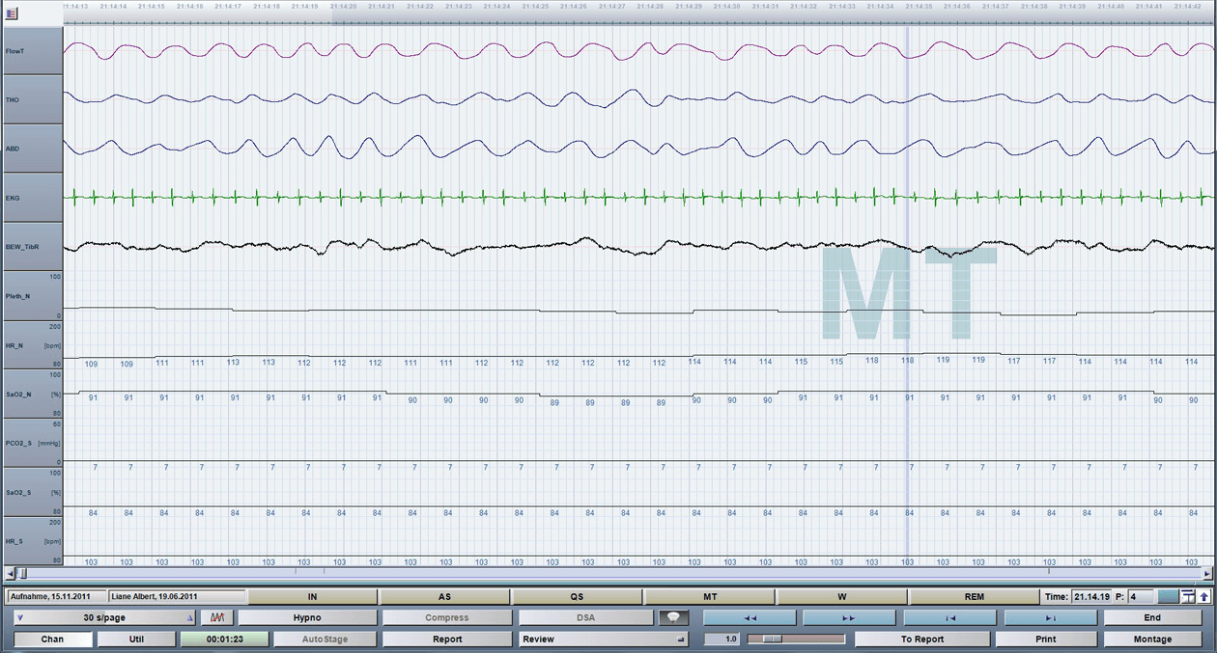
Task: Open the Montage settings button
Action: [x=1152, y=639]
